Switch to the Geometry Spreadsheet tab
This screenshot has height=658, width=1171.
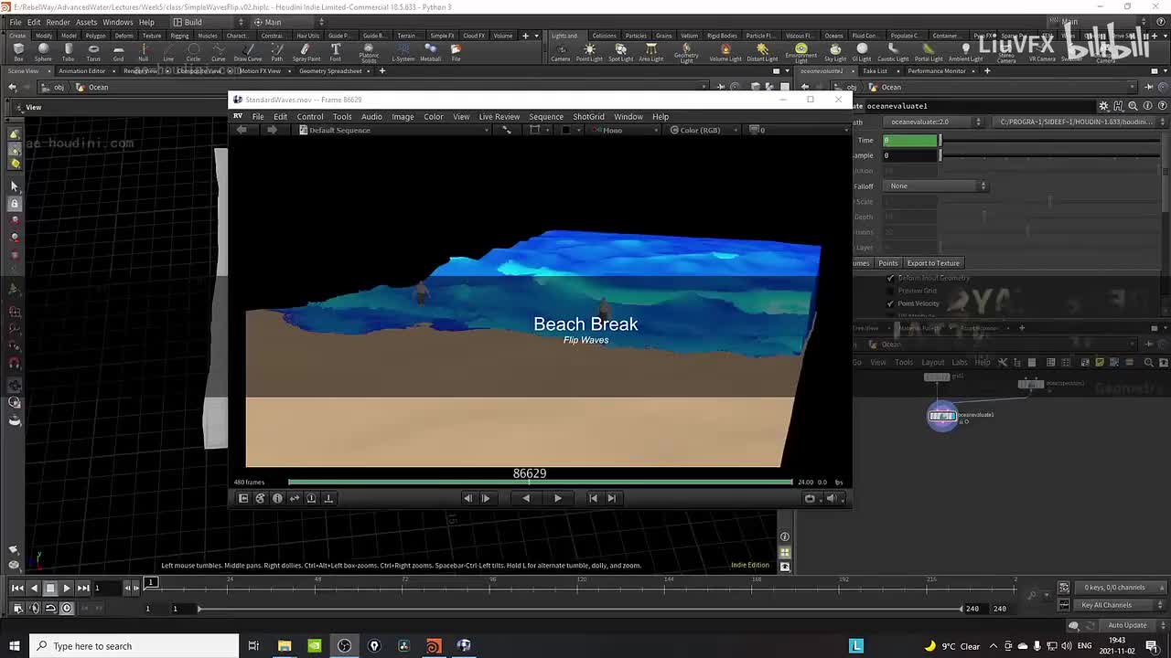330,70
